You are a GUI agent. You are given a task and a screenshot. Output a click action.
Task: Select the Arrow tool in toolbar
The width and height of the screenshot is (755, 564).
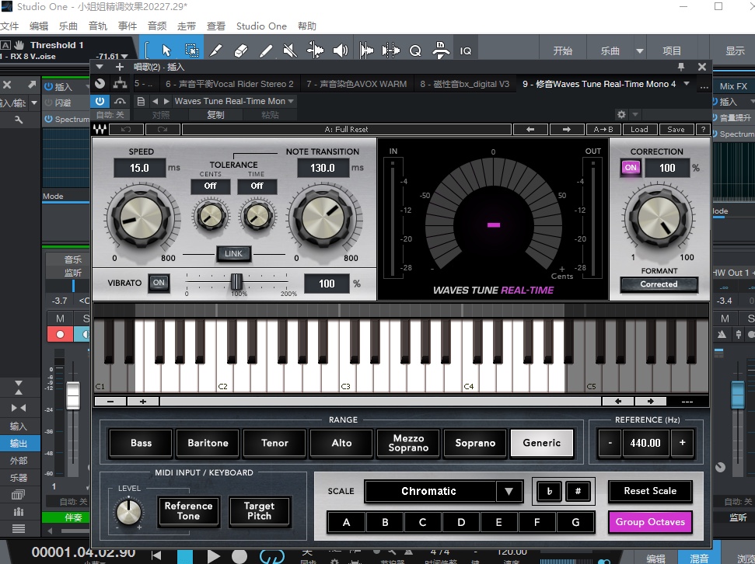[166, 50]
